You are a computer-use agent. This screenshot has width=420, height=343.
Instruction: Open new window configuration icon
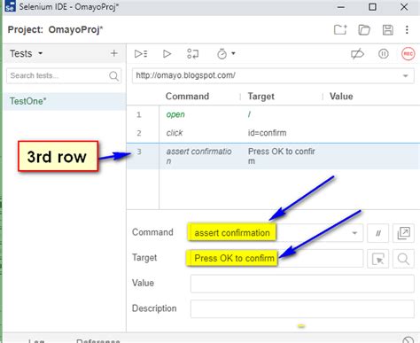[403, 233]
